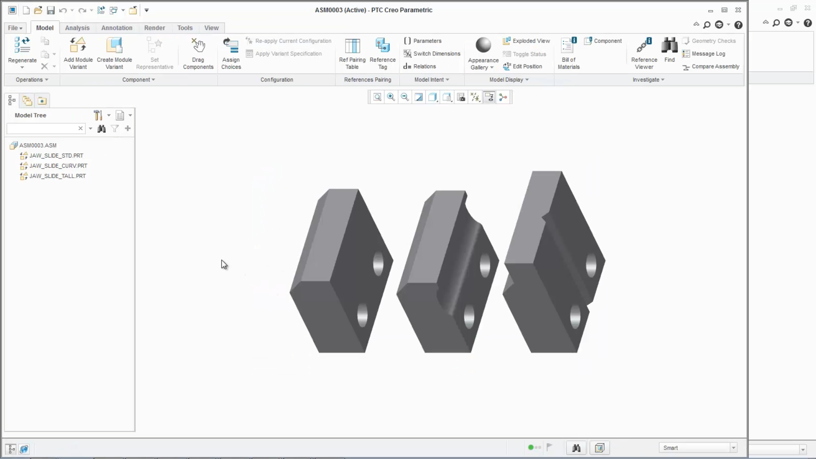Toggle the browser panel from status bar
The width and height of the screenshot is (816, 459).
pos(24,449)
